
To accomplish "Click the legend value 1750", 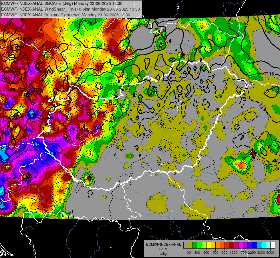I will point(243,253).
